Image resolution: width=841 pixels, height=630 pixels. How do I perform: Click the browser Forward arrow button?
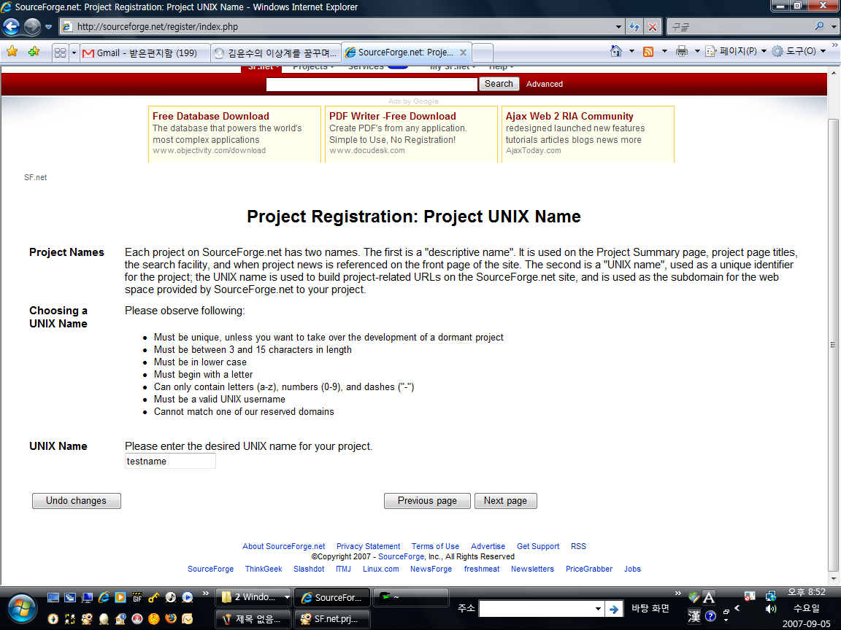32,26
